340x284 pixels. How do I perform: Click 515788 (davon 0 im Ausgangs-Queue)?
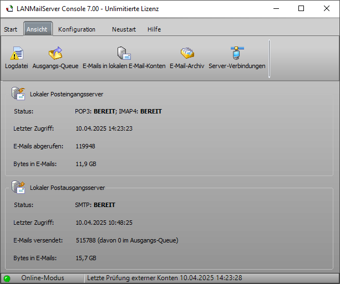(x=127, y=240)
